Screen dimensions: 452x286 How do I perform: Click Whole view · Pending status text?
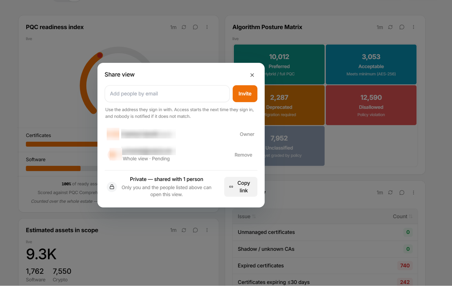[146, 159]
